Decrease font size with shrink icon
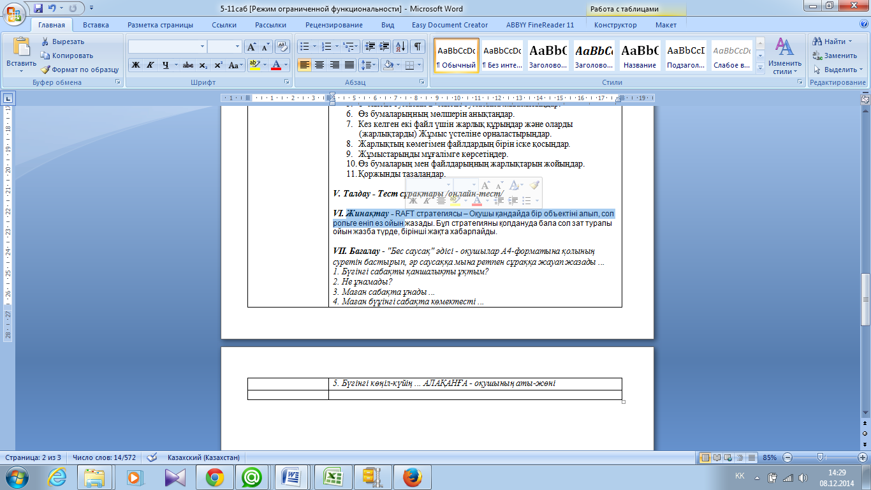 (x=265, y=47)
